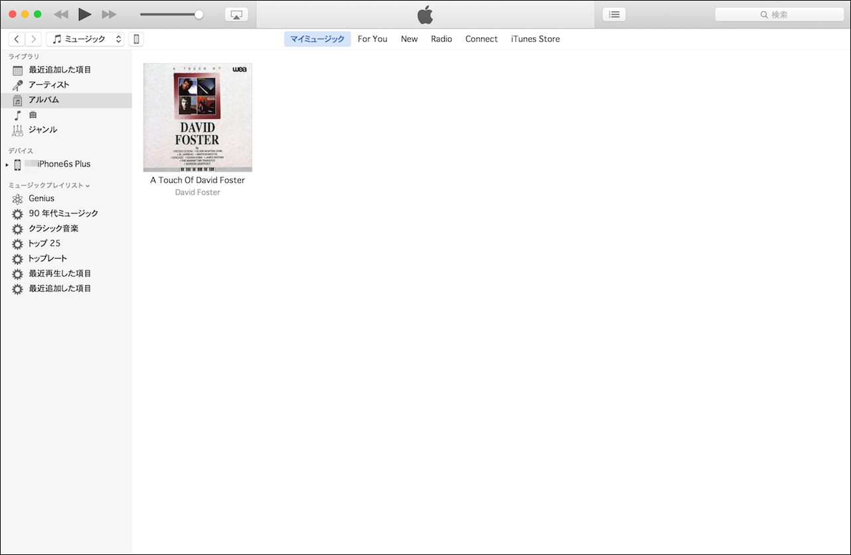Open the Radio tab
This screenshot has height=555, width=851.
point(441,39)
